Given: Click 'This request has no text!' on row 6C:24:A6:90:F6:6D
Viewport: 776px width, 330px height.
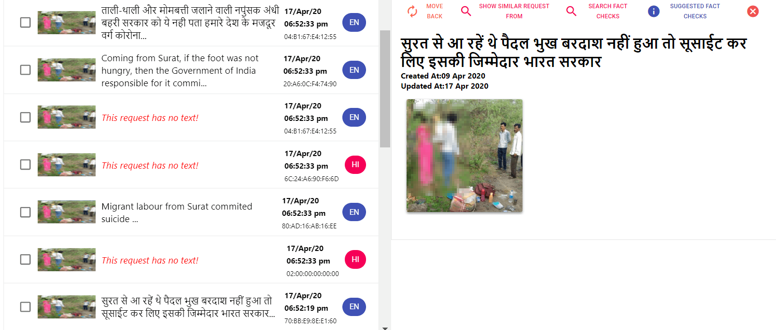Looking at the screenshot, I should [150, 165].
